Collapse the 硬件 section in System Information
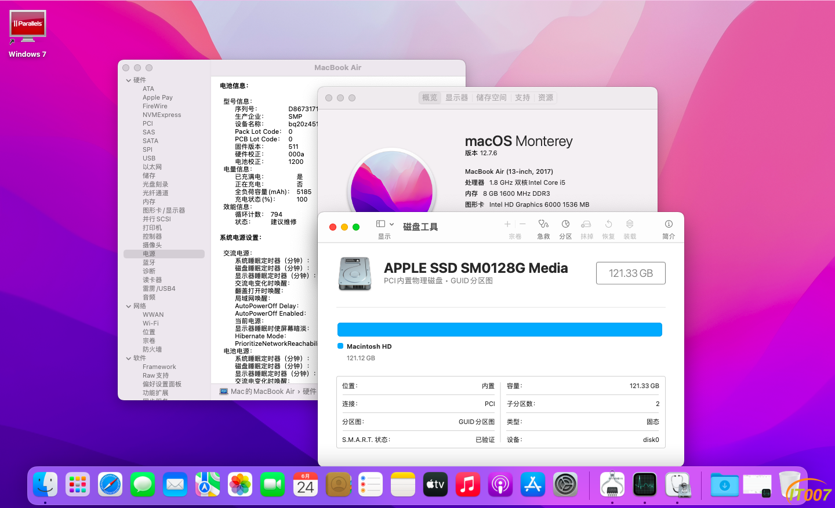Viewport: 835px width, 508px height. 129,80
